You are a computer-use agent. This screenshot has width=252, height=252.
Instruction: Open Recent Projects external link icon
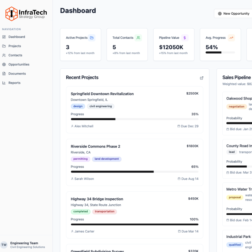point(202,78)
